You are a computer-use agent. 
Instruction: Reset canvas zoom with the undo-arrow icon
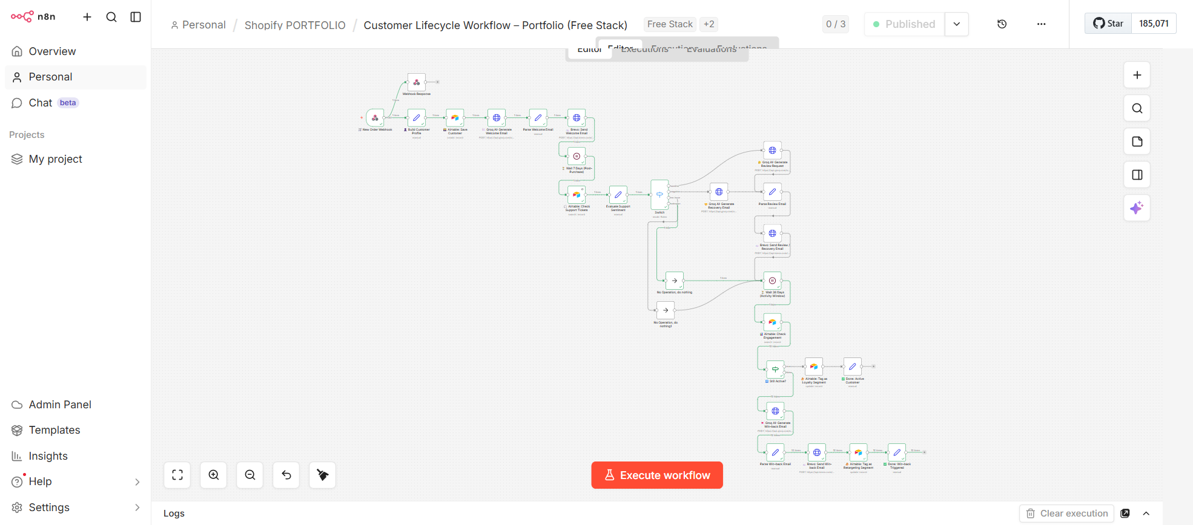[286, 475]
